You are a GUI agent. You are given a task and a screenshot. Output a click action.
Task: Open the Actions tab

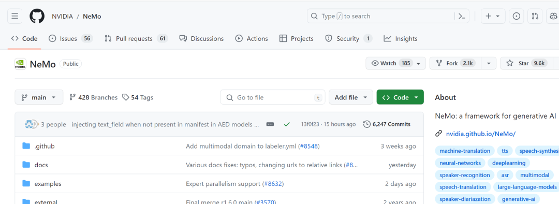[x=252, y=38]
